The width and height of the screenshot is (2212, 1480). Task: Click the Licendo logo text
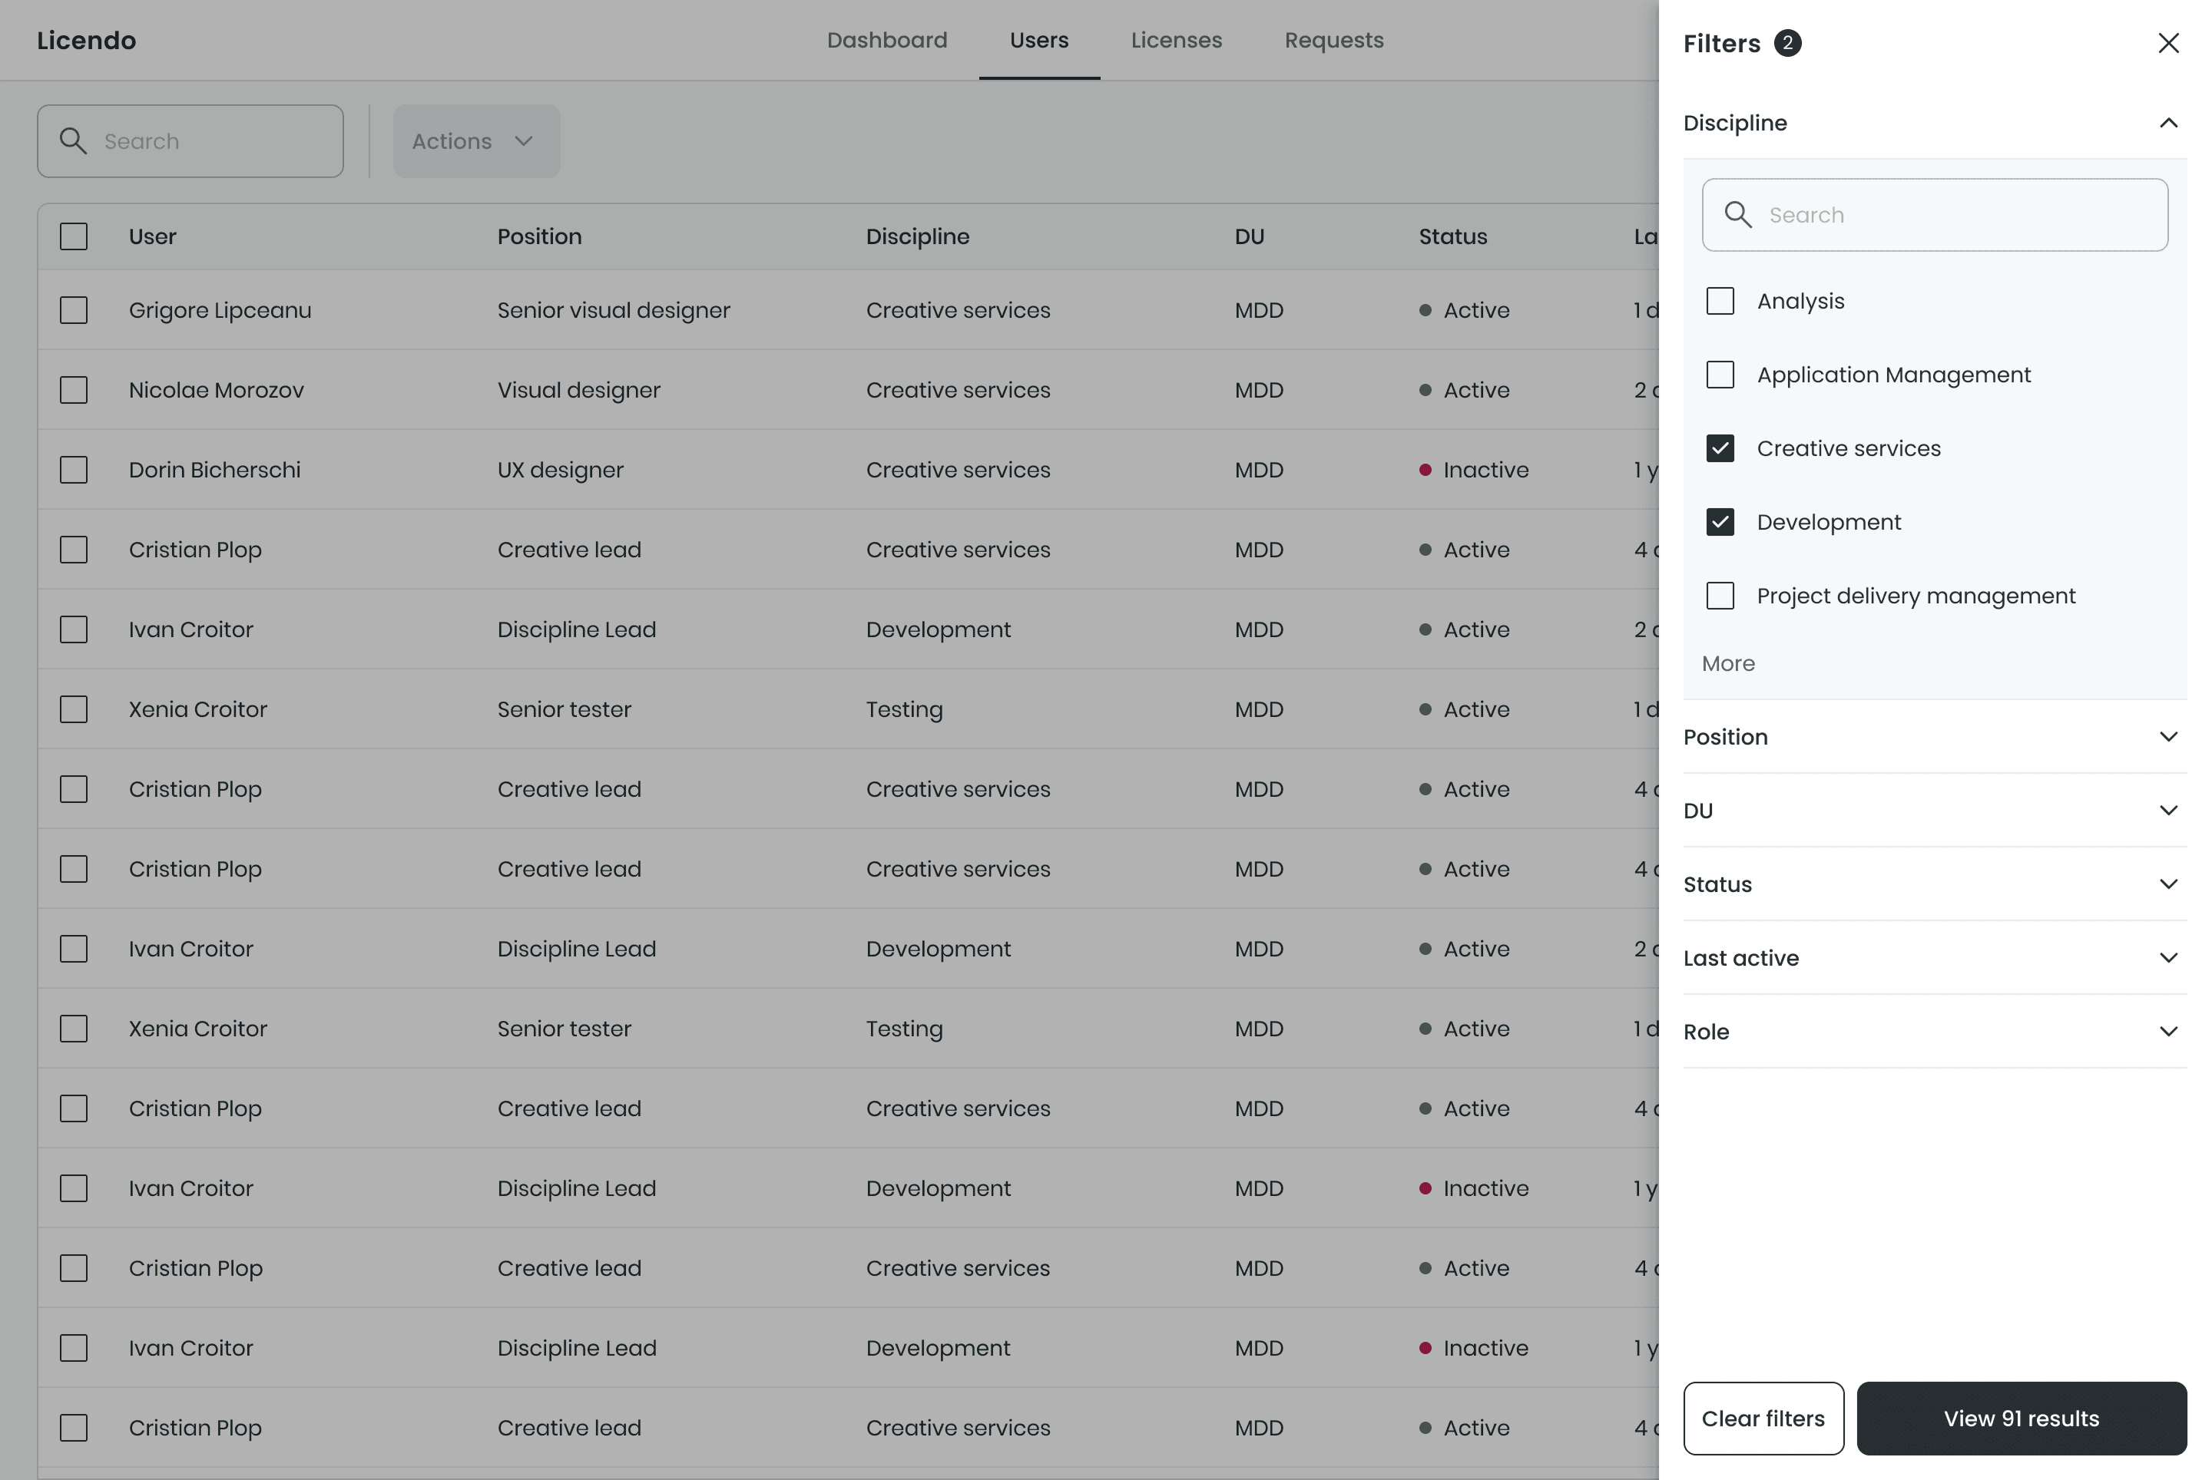[86, 41]
